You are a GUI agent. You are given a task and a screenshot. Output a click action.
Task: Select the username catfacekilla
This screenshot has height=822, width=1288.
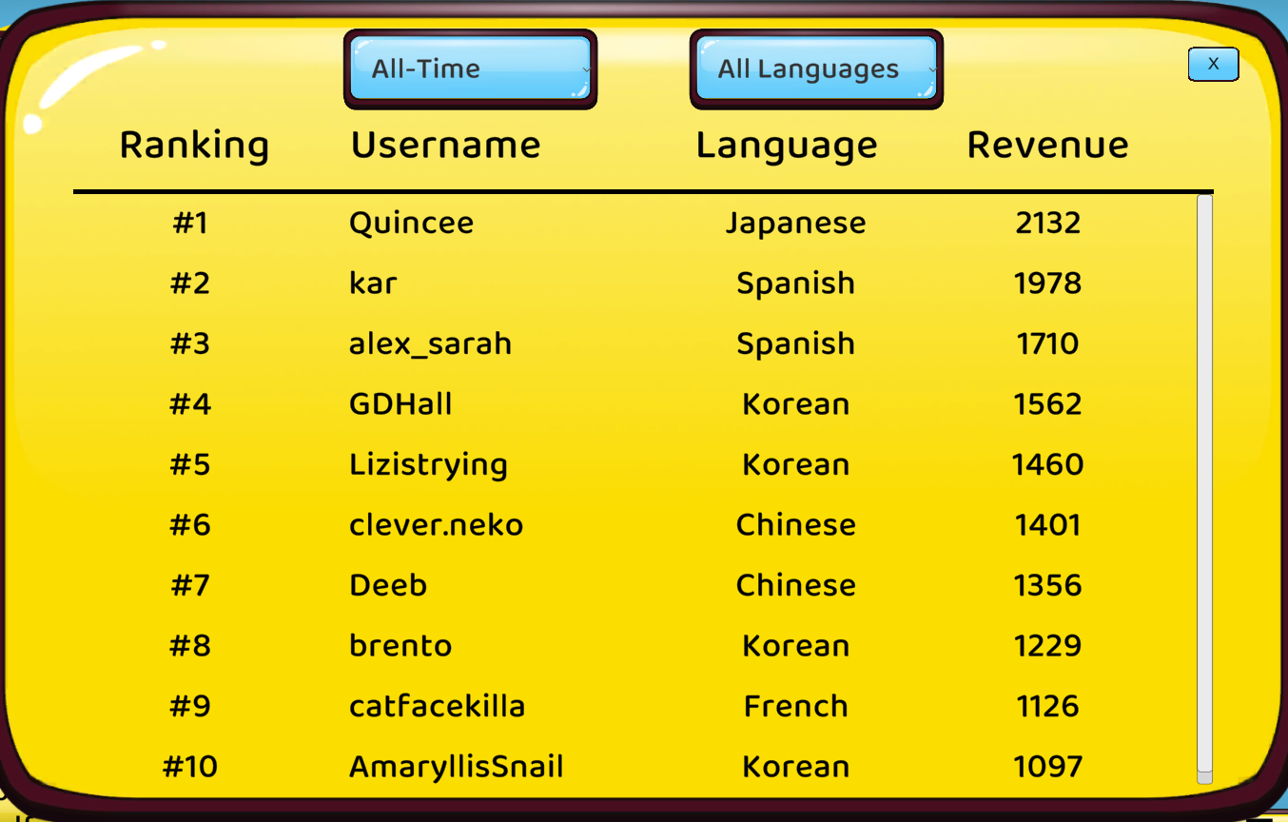[437, 707]
